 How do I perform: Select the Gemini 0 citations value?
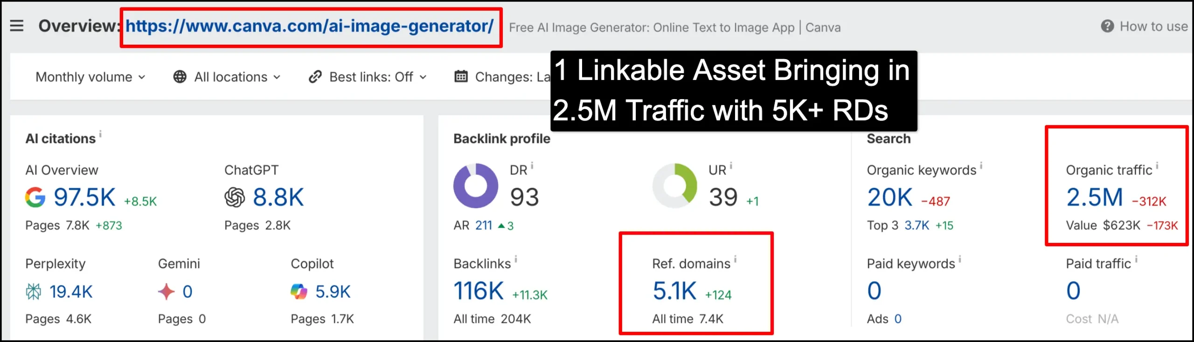[187, 292]
